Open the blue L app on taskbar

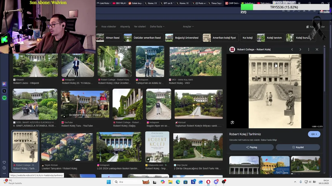[193, 182]
